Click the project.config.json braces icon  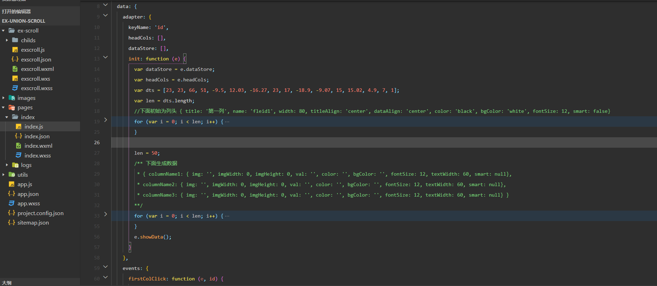coord(12,213)
